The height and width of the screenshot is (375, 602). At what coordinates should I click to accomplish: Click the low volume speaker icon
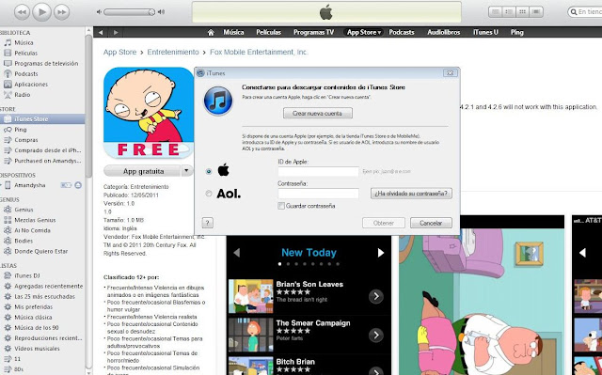pos(99,12)
